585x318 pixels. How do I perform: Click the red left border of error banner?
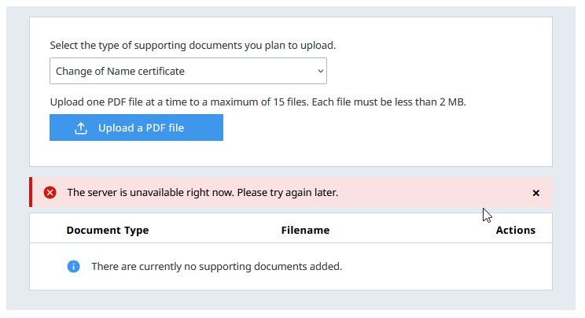pyautogui.click(x=31, y=193)
